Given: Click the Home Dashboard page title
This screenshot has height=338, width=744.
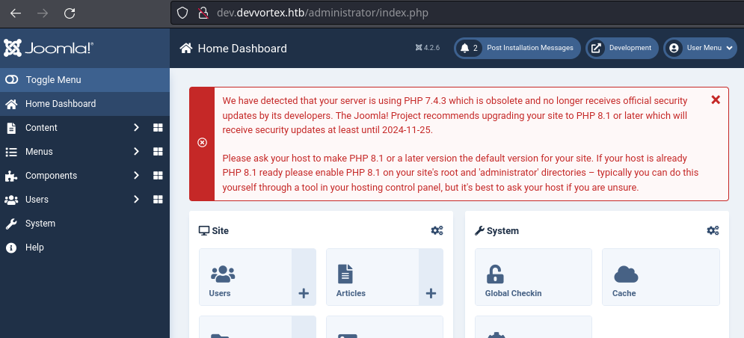Looking at the screenshot, I should click(x=242, y=49).
